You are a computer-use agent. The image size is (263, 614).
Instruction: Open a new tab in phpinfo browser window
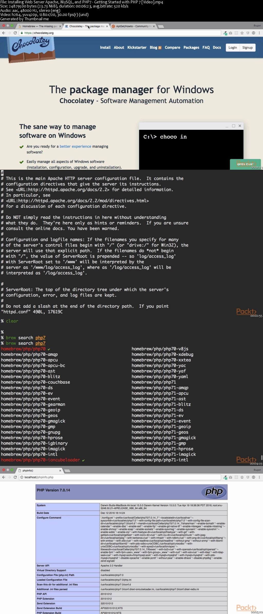pyautogui.click(x=67, y=471)
